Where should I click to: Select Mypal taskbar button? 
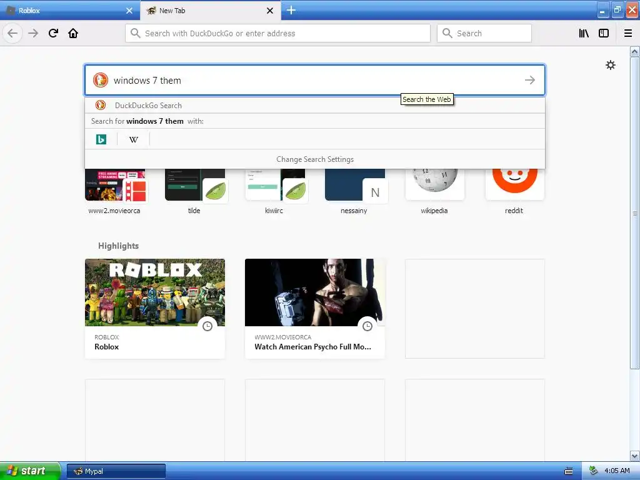pyautogui.click(x=116, y=471)
